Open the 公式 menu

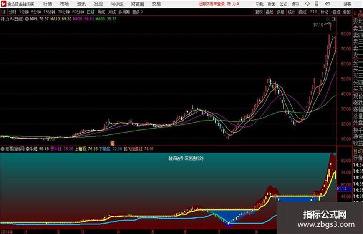coord(283,4)
